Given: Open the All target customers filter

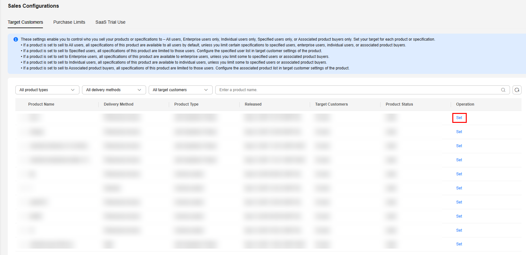Looking at the screenshot, I should point(180,90).
